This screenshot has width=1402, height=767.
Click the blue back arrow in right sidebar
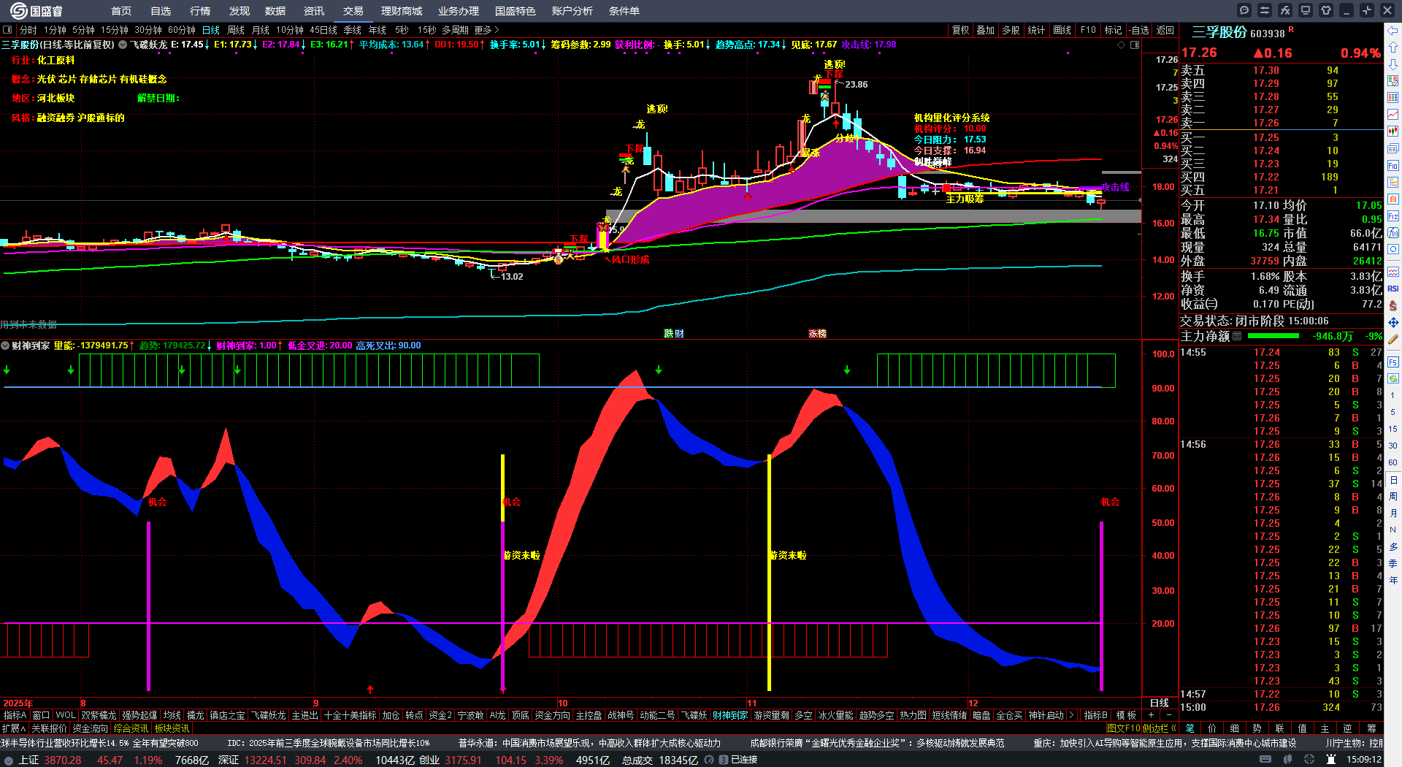tap(1393, 31)
